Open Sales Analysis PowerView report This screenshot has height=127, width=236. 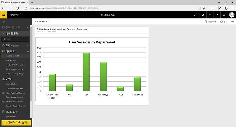point(15,102)
